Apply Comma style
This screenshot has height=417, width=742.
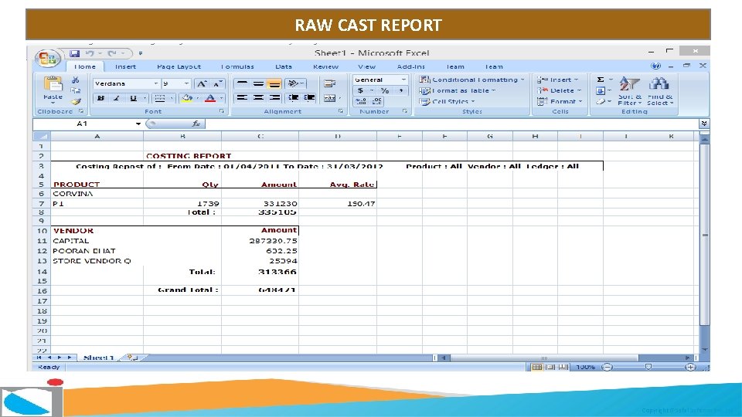coord(401,91)
